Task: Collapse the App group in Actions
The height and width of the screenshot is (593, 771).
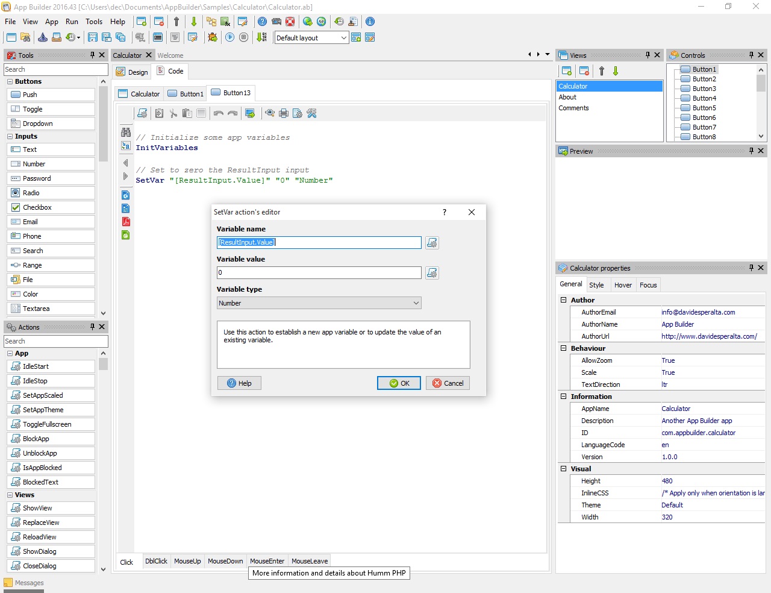Action: click(x=10, y=353)
